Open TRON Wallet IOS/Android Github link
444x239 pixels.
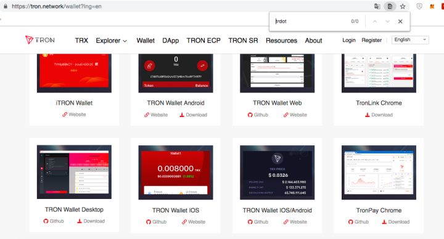click(258, 222)
